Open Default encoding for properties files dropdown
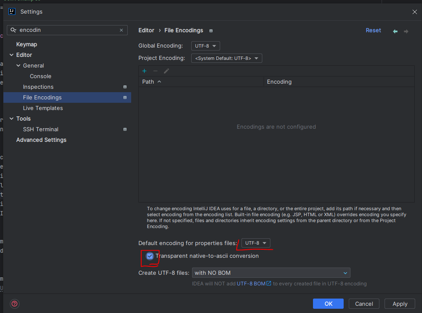Image resolution: width=422 pixels, height=313 pixels. tap(255, 243)
